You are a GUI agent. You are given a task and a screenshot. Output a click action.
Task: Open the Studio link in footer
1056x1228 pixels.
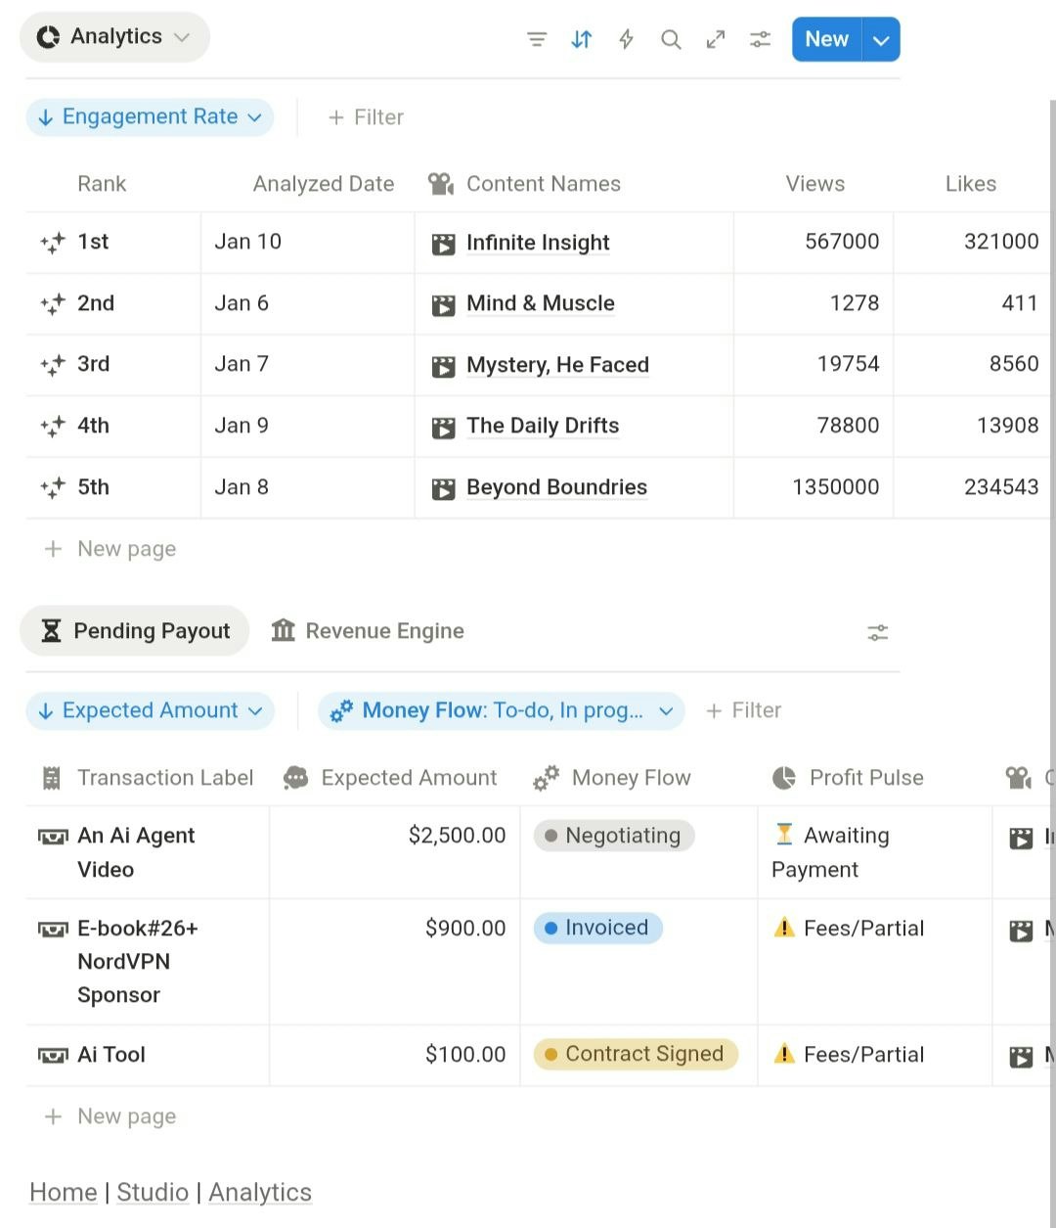[x=153, y=1193]
